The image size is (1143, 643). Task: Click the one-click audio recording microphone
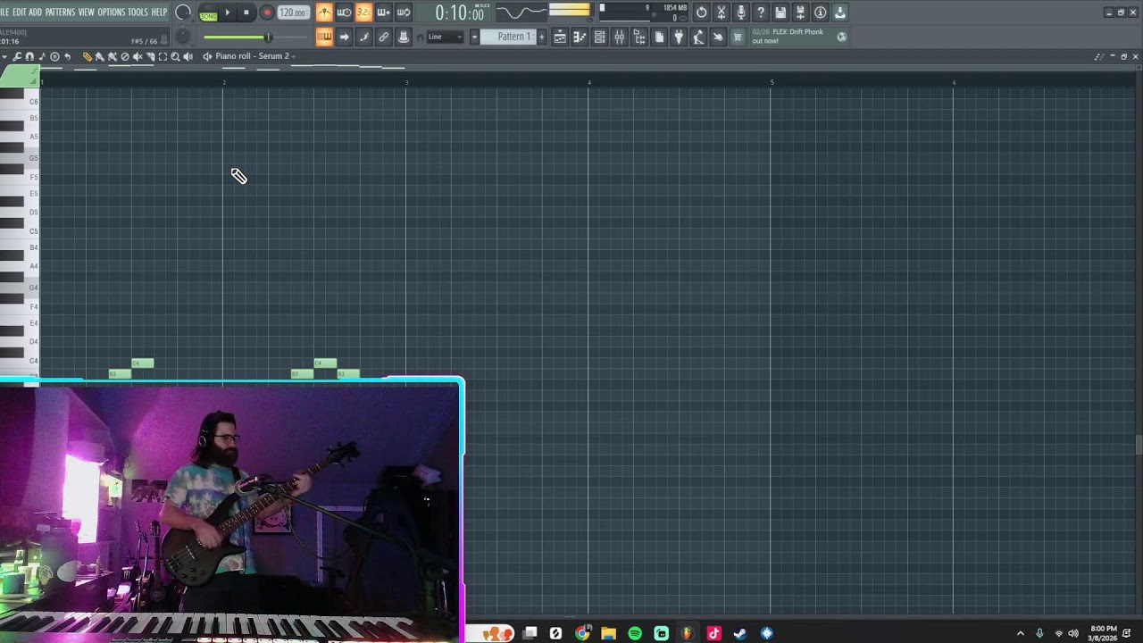[x=741, y=13]
